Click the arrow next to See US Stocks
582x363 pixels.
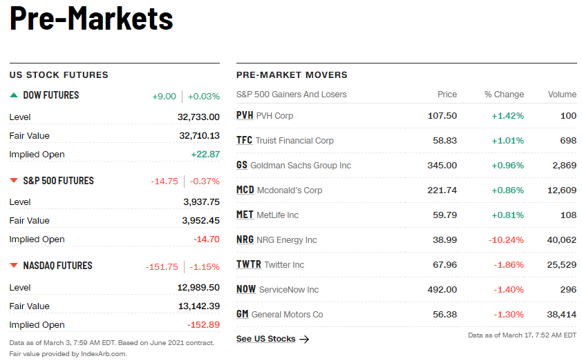coord(304,339)
